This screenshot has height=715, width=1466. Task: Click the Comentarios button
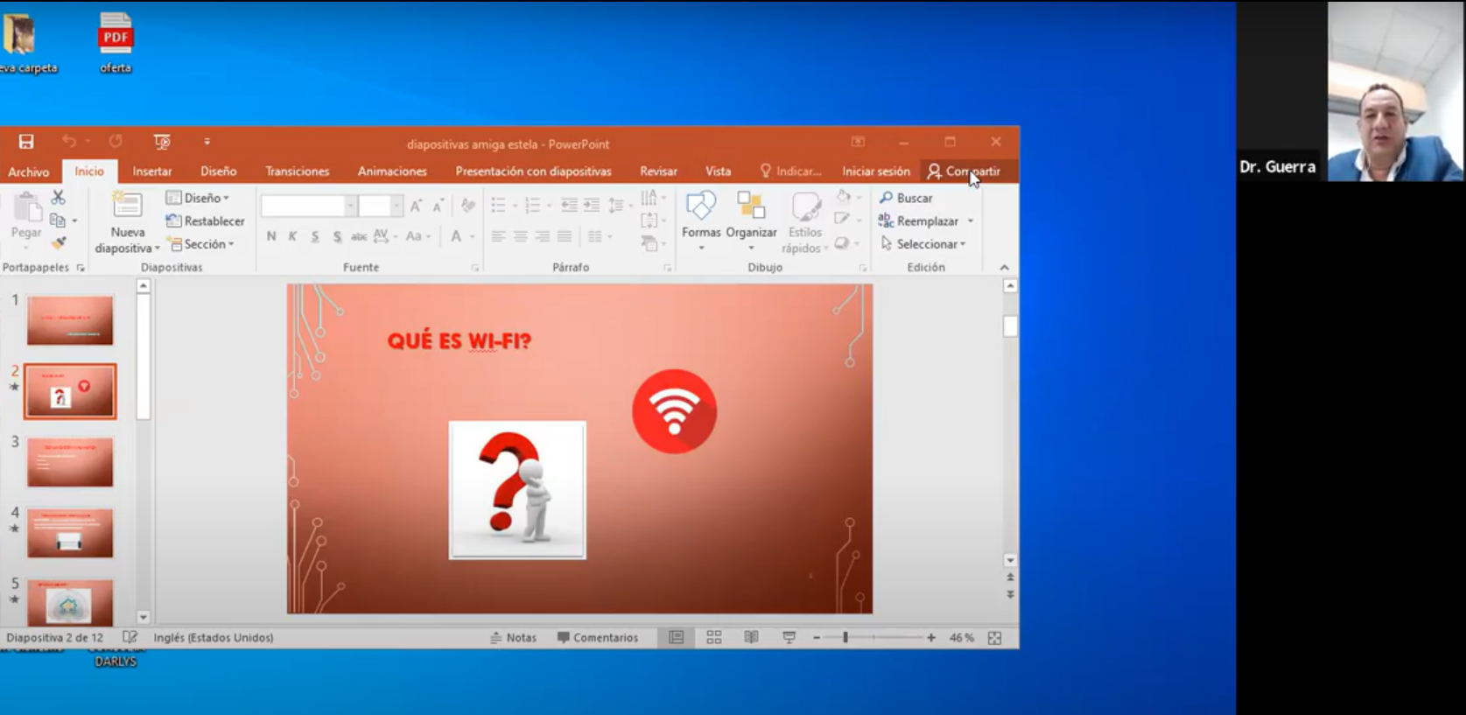(598, 638)
